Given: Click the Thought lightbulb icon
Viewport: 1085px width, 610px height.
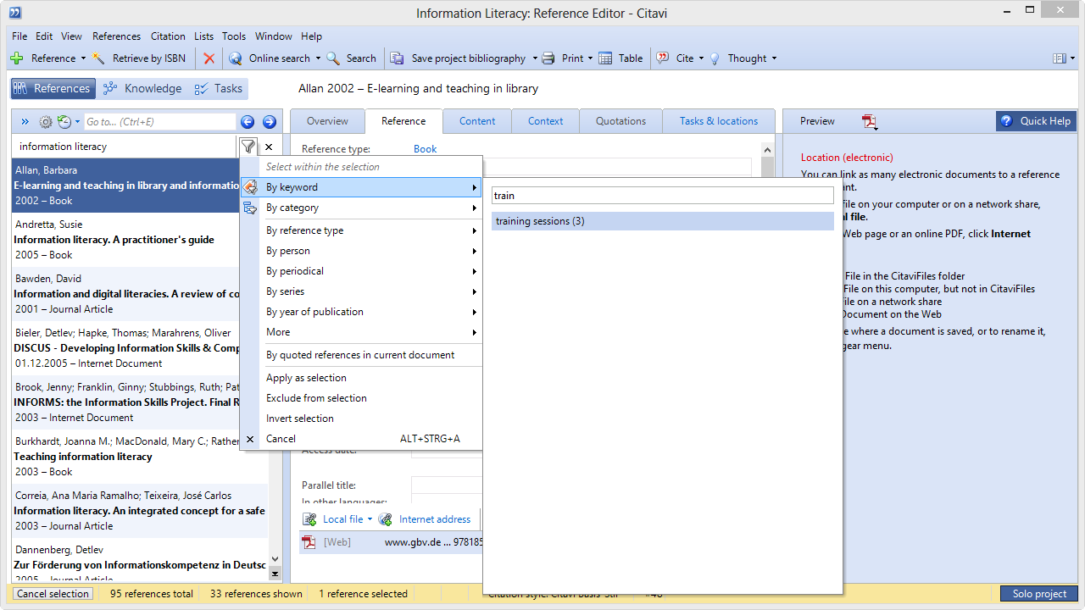Looking at the screenshot, I should 715,58.
